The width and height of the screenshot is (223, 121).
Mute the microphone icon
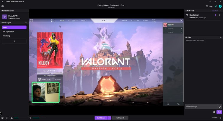click(x=12, y=118)
